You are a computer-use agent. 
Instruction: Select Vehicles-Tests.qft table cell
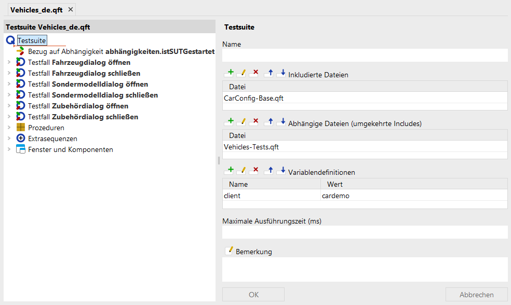[x=365, y=147]
